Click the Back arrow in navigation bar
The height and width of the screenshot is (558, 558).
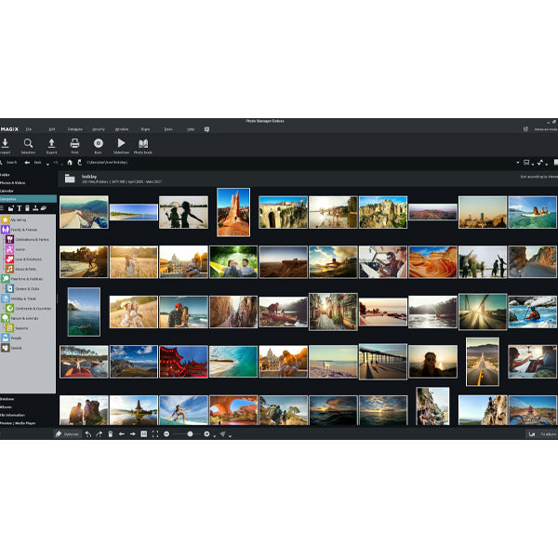click(27, 163)
